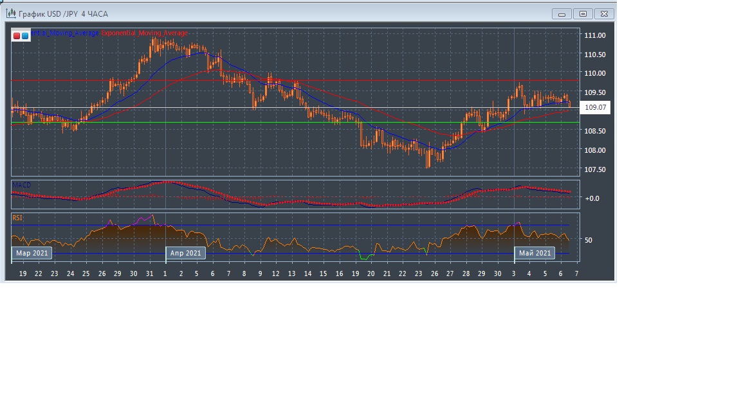This screenshot has width=741, height=416.
Task: Click the MACD indicator label
Action: coord(21,185)
